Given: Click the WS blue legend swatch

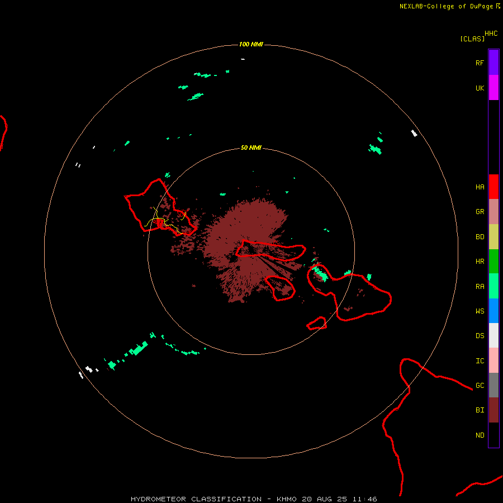Looking at the screenshot, I should click(x=493, y=311).
